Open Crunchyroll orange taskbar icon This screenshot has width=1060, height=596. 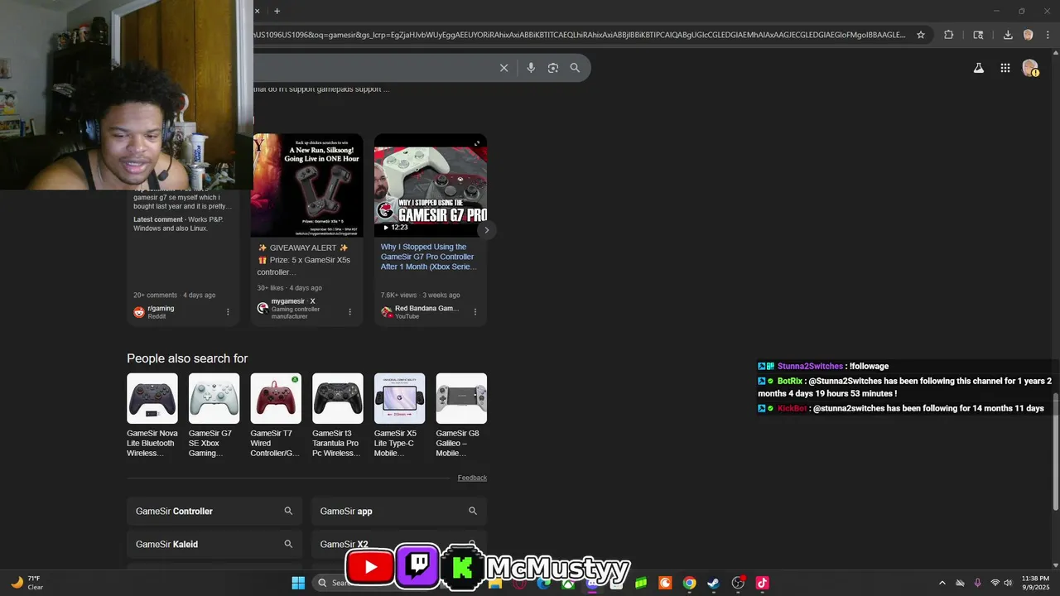[665, 583]
